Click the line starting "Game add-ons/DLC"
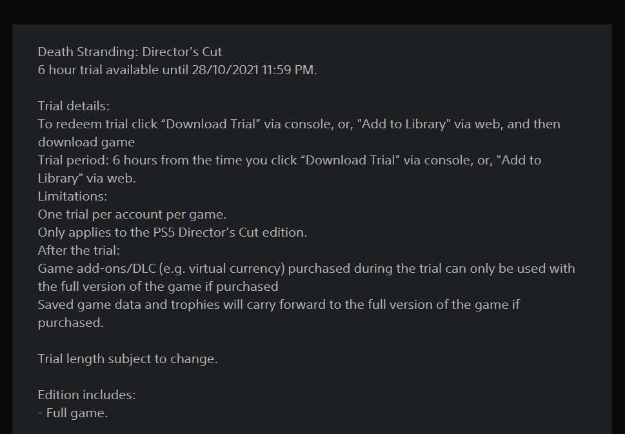 306,268
